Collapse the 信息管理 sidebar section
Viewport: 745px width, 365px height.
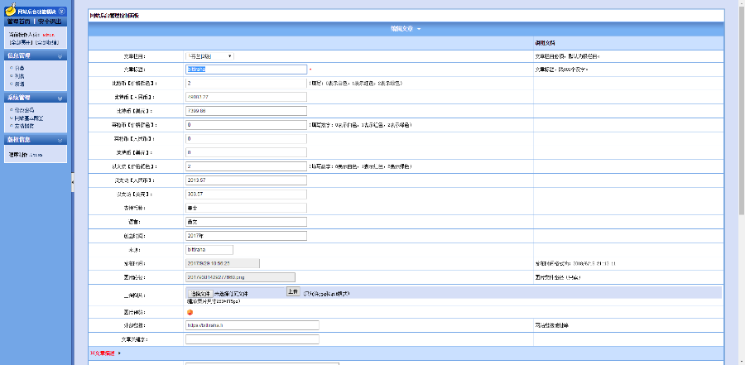tap(60, 55)
